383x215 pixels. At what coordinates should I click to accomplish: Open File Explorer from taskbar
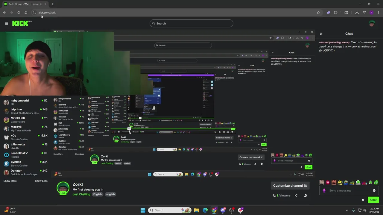tap(196, 210)
